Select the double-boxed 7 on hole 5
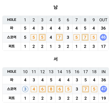Screen dimensions: 112x105 59,37
